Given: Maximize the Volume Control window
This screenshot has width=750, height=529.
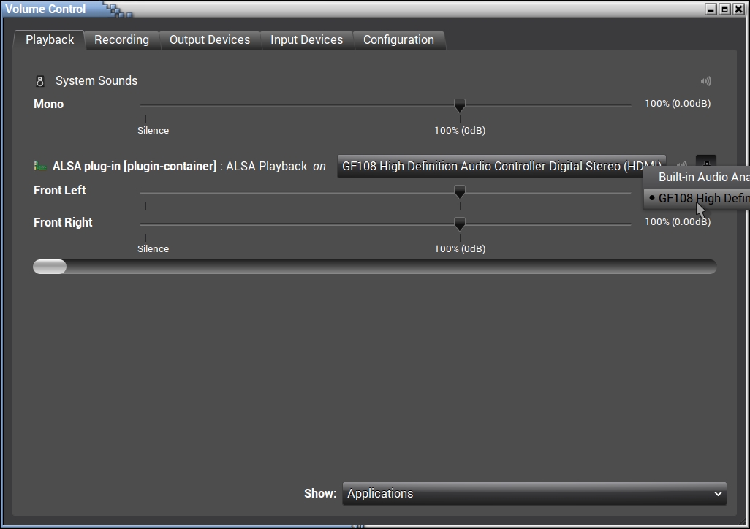Looking at the screenshot, I should click(x=724, y=9).
